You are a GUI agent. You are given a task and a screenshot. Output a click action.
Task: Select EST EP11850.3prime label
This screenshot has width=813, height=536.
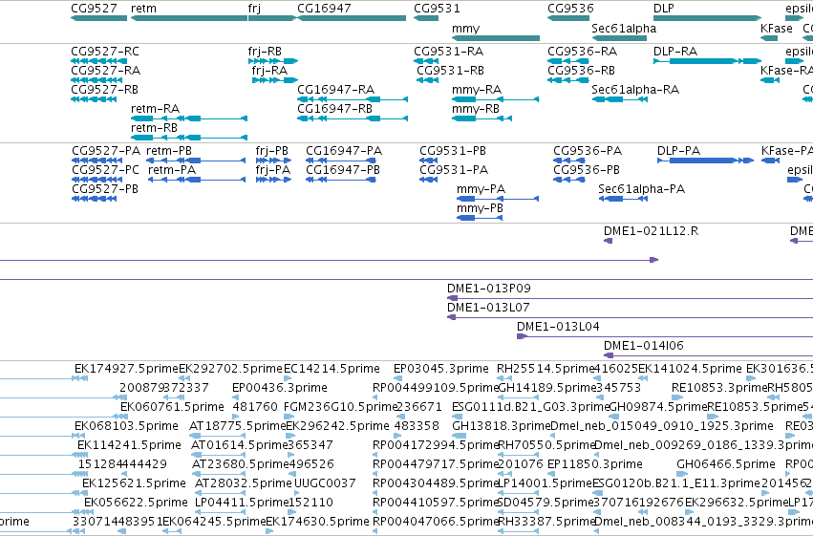click(x=595, y=465)
